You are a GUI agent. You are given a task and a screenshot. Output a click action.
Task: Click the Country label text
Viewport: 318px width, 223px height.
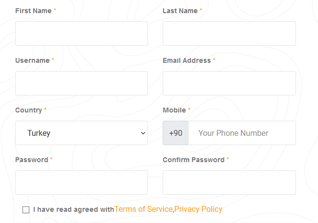(x=29, y=110)
